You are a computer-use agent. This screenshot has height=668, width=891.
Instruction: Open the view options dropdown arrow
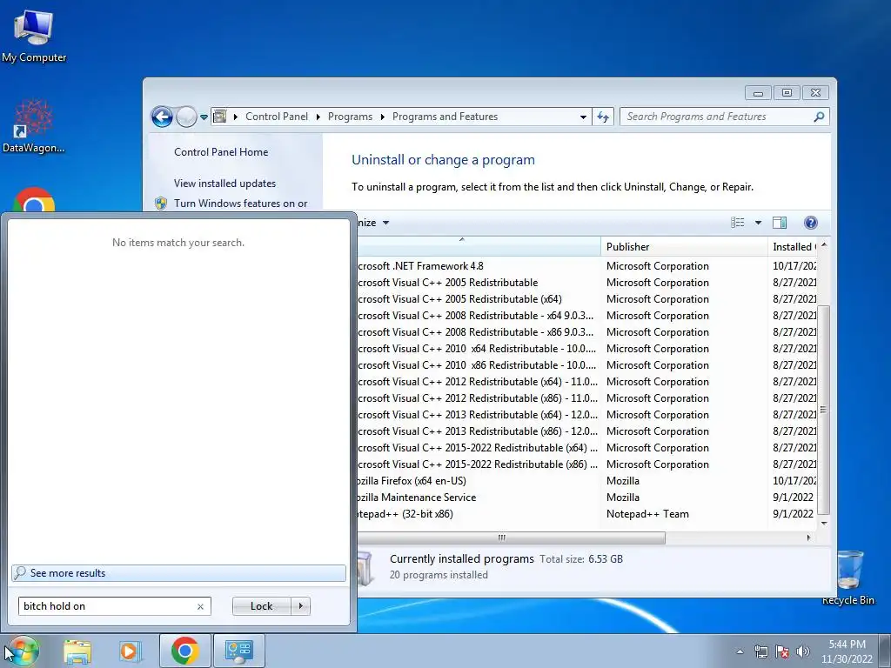758,223
